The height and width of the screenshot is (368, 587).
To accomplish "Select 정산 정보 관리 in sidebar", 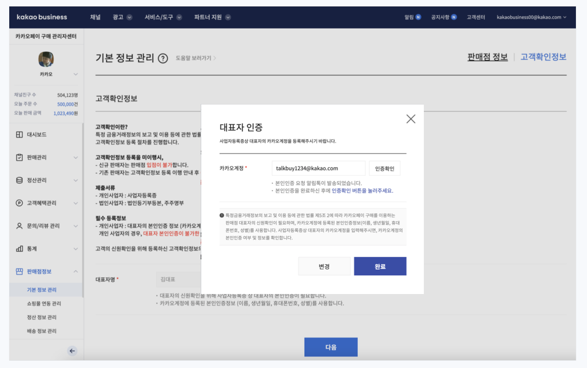I will (42, 317).
